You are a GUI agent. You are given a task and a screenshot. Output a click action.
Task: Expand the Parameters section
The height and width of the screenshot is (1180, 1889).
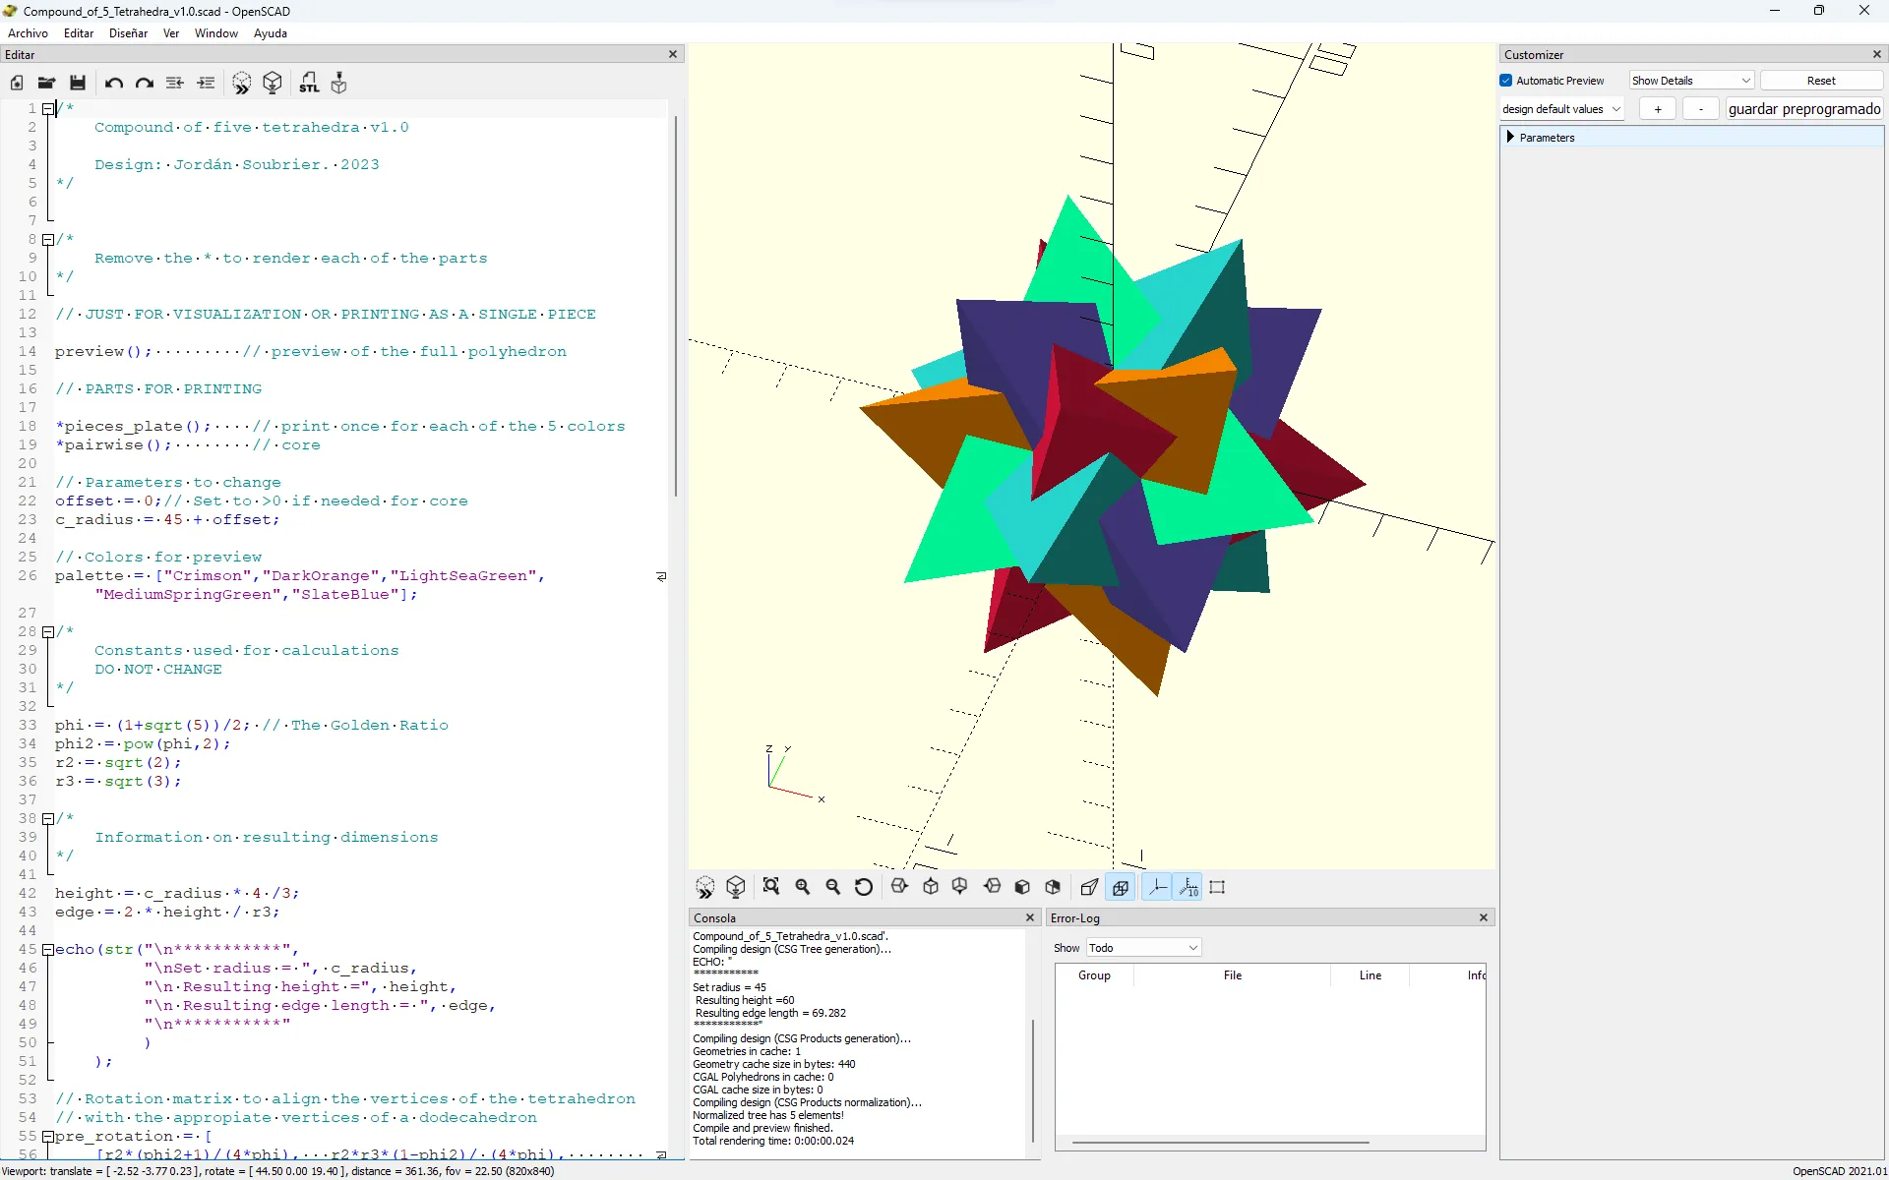[1510, 138]
